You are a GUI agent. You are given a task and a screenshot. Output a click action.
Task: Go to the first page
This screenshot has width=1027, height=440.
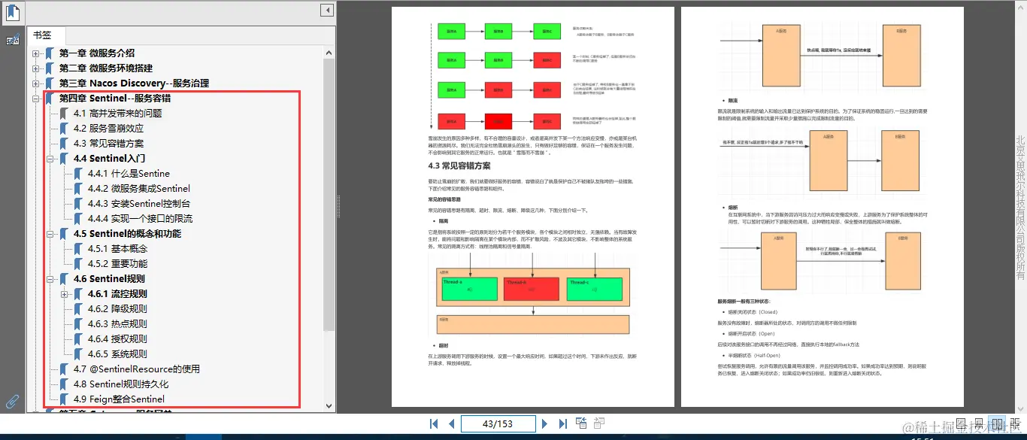(x=434, y=423)
